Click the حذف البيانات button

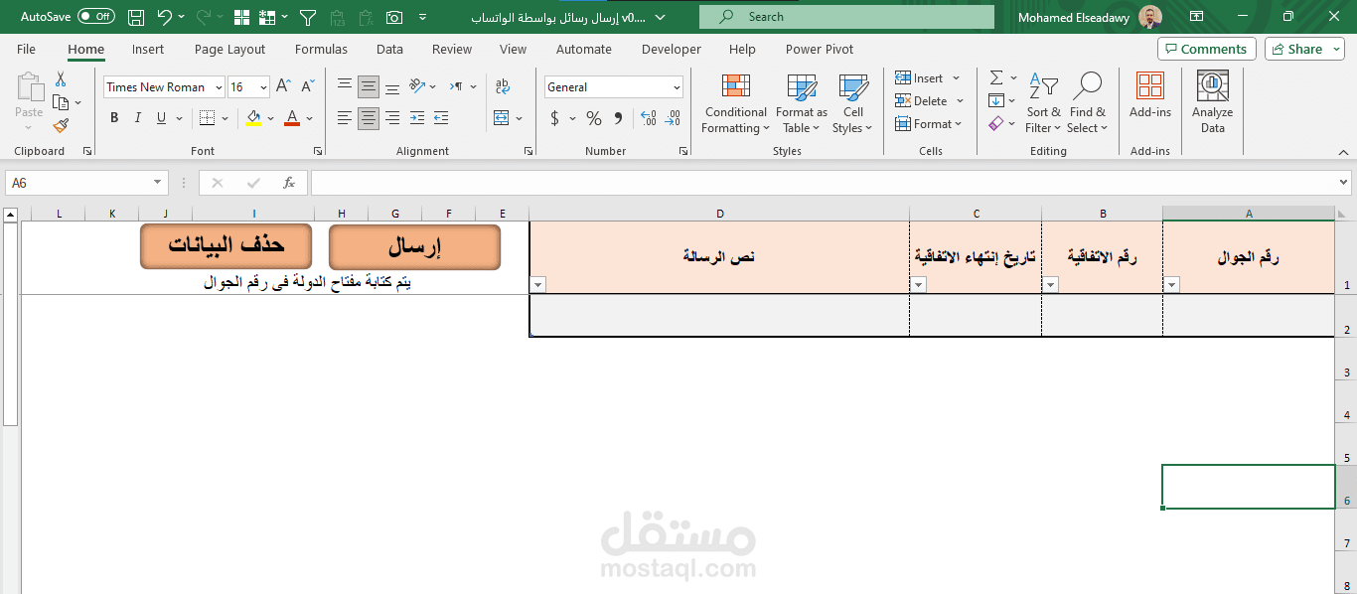coord(225,245)
